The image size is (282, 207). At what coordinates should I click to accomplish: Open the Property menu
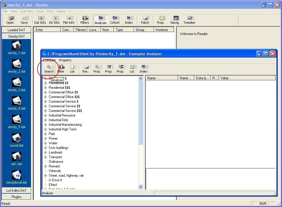[x=65, y=60]
